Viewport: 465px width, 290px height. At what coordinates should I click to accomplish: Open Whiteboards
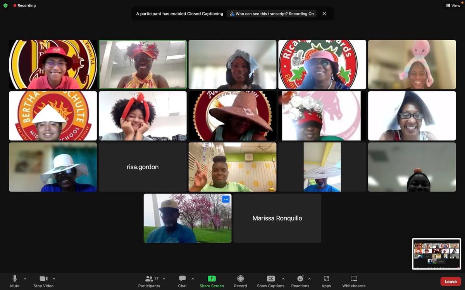click(354, 281)
